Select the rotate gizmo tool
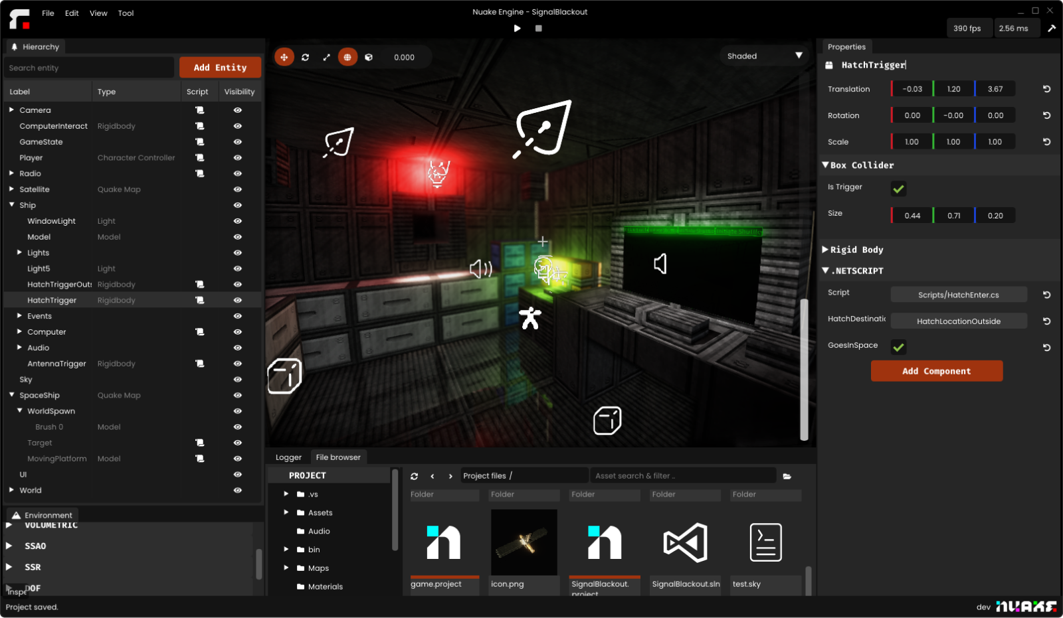The width and height of the screenshot is (1063, 618). point(305,57)
